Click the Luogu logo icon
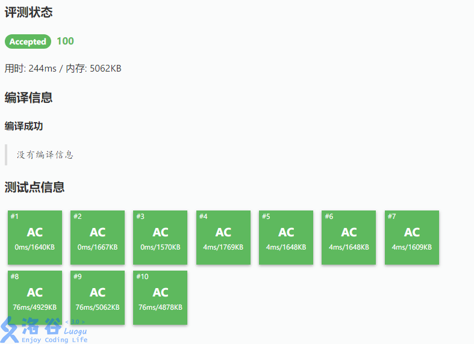Viewport: 474px width, 344px height. pyautogui.click(x=10, y=330)
